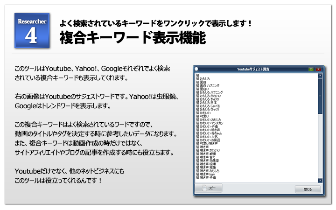
Task: Click the green maximize icon in title bar
Action: tap(311, 69)
